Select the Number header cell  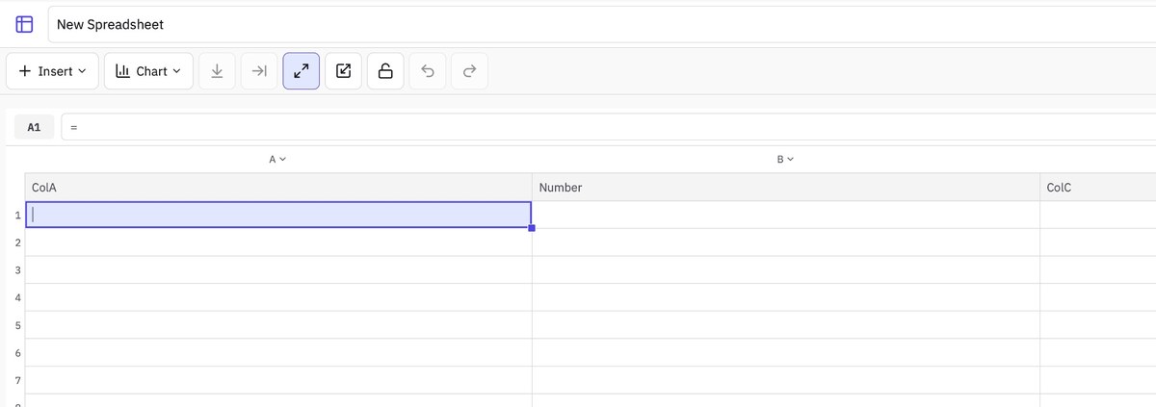point(786,188)
